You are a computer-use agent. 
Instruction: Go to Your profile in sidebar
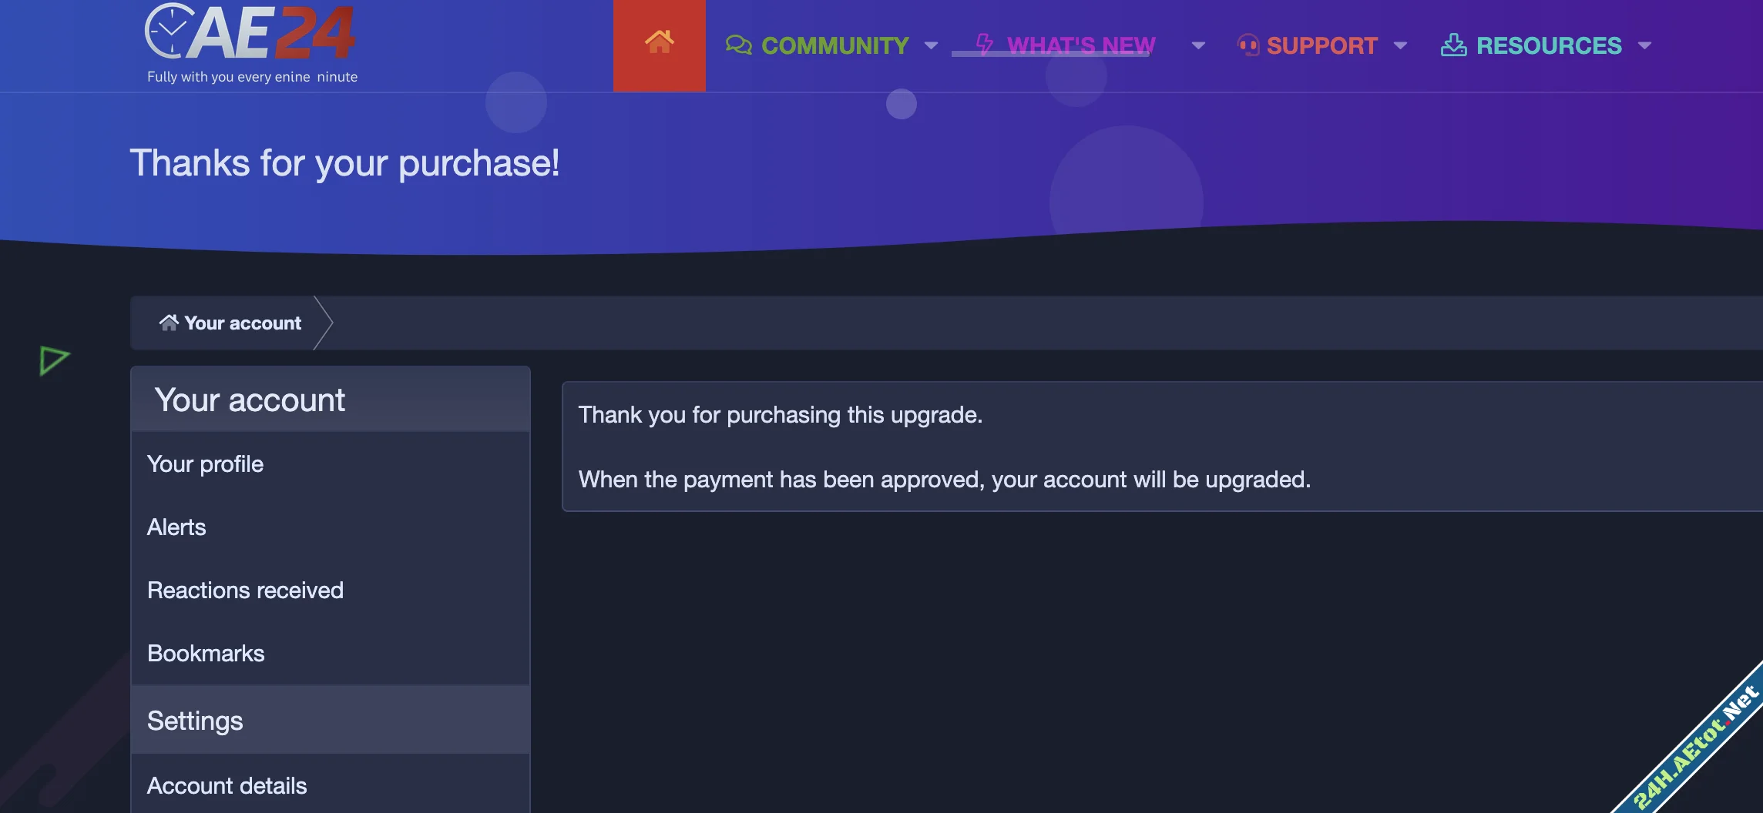click(x=205, y=464)
